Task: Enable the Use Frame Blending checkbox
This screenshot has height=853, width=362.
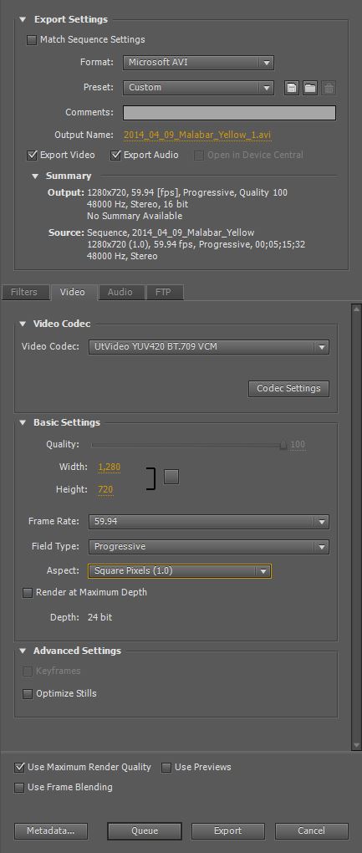Action: [19, 787]
